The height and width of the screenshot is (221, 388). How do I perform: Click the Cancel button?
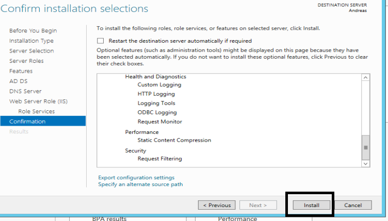click(353, 205)
